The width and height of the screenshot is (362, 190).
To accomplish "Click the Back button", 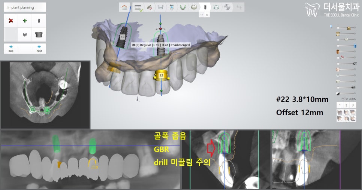I will [11, 48].
